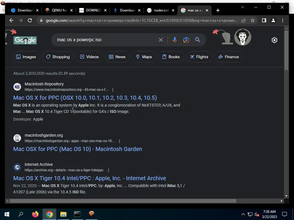Click the archive.org URL breadcrumb
This screenshot has width=294, height=220.
pos(64,170)
